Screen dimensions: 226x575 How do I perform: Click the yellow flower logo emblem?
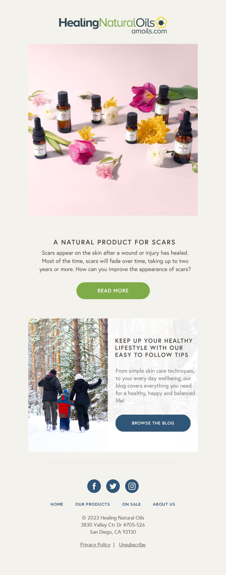click(x=161, y=22)
